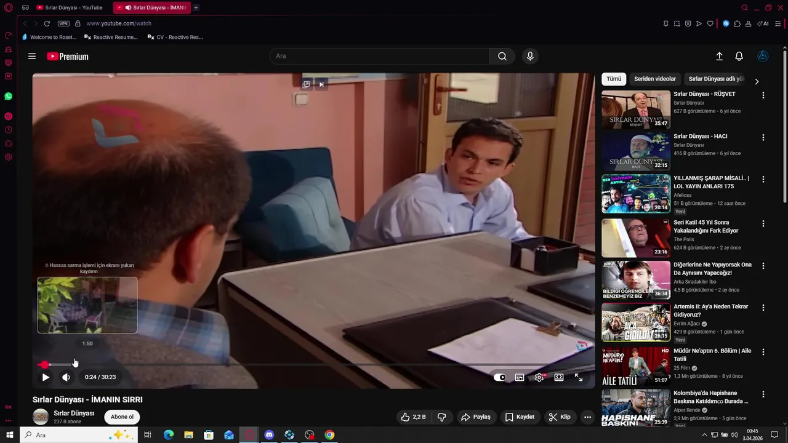The height and width of the screenshot is (443, 788).
Task: Open Chrome from the Windows taskbar
Action: (330, 435)
